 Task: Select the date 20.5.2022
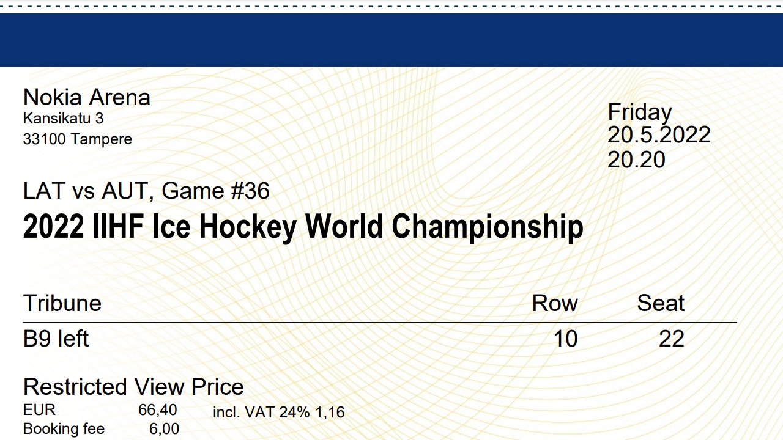(659, 135)
